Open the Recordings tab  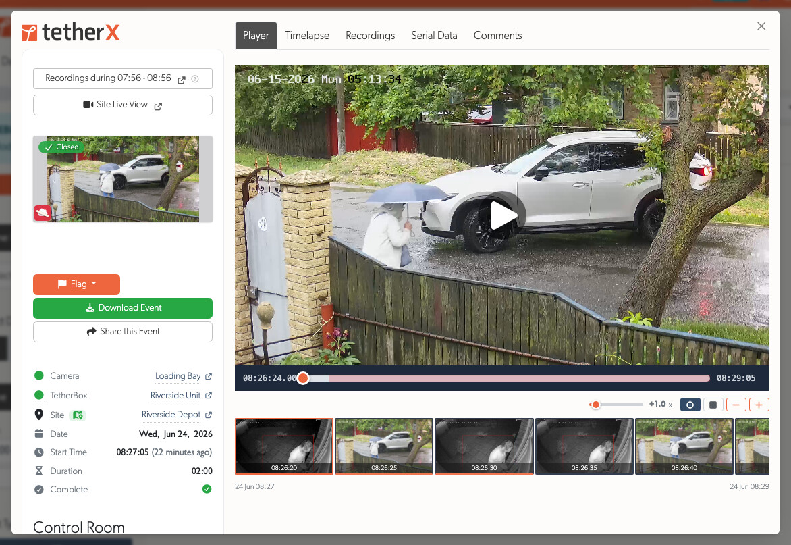point(371,36)
